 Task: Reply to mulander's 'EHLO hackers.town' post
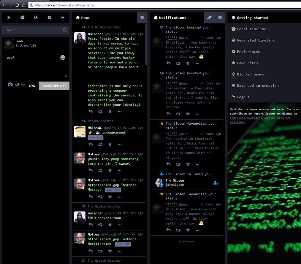point(91,225)
